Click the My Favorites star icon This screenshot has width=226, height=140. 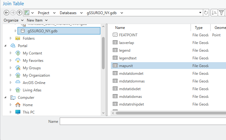tap(18, 60)
